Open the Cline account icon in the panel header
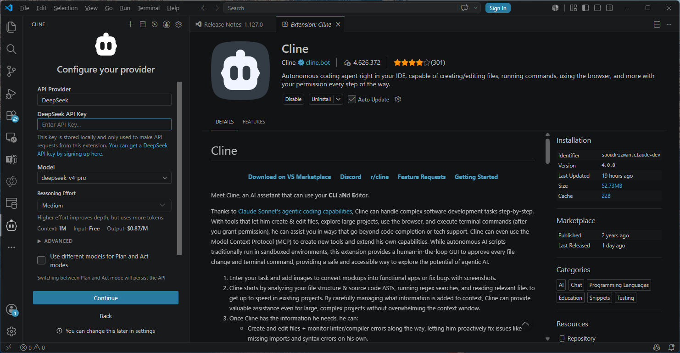 pos(167,24)
